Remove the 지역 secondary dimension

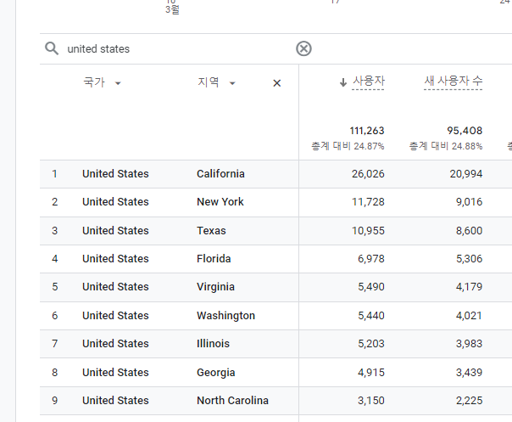[277, 83]
